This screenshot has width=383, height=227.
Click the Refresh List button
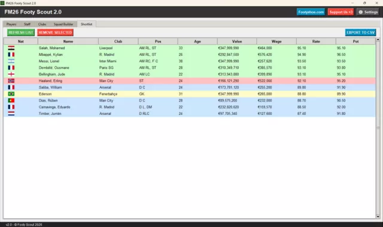[x=21, y=32]
